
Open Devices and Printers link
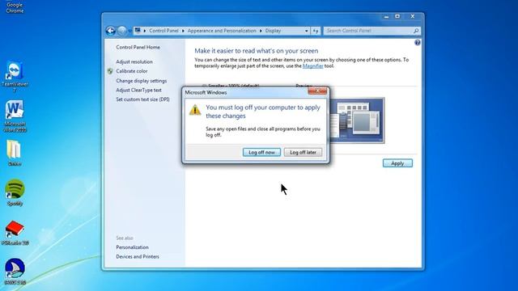(138, 256)
